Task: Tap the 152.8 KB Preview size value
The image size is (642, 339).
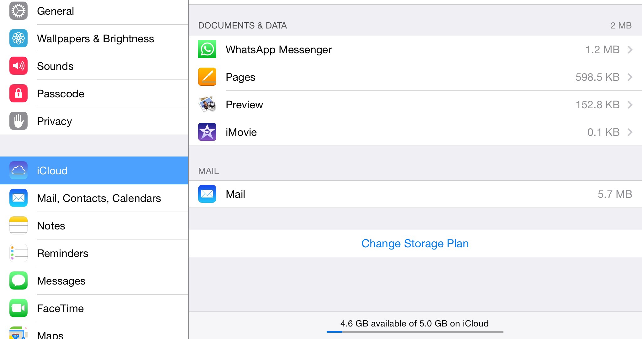Action: coord(597,105)
